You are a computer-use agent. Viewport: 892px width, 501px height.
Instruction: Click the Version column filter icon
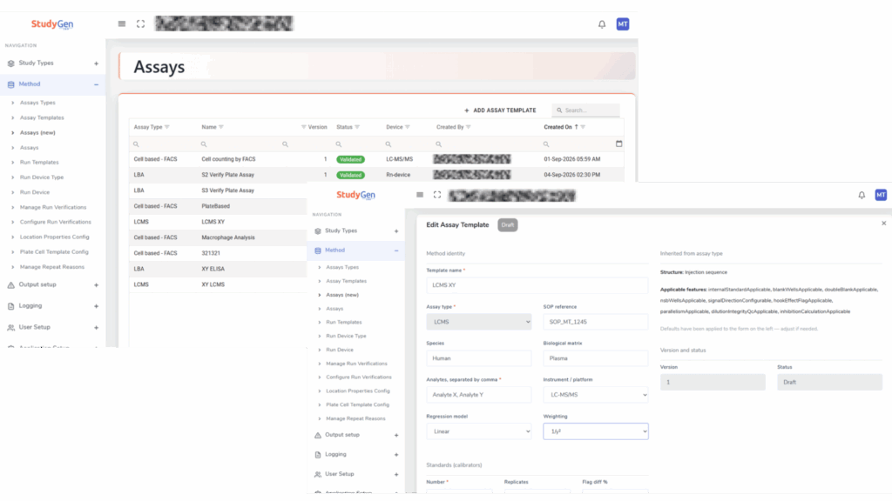pos(303,127)
